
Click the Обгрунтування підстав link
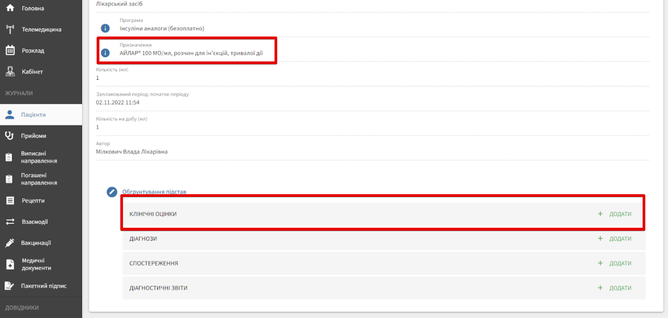(x=154, y=192)
